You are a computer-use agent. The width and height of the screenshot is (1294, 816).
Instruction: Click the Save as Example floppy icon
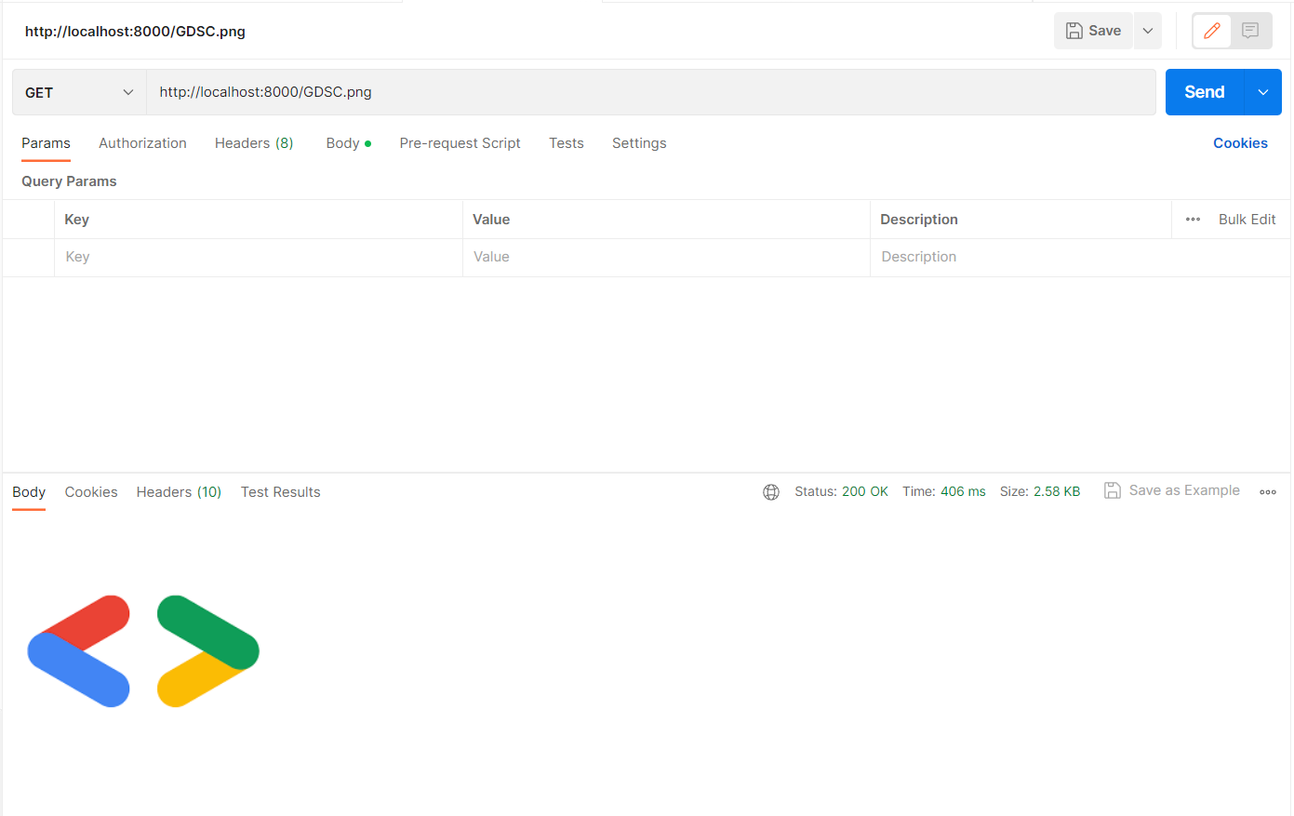[x=1113, y=490]
